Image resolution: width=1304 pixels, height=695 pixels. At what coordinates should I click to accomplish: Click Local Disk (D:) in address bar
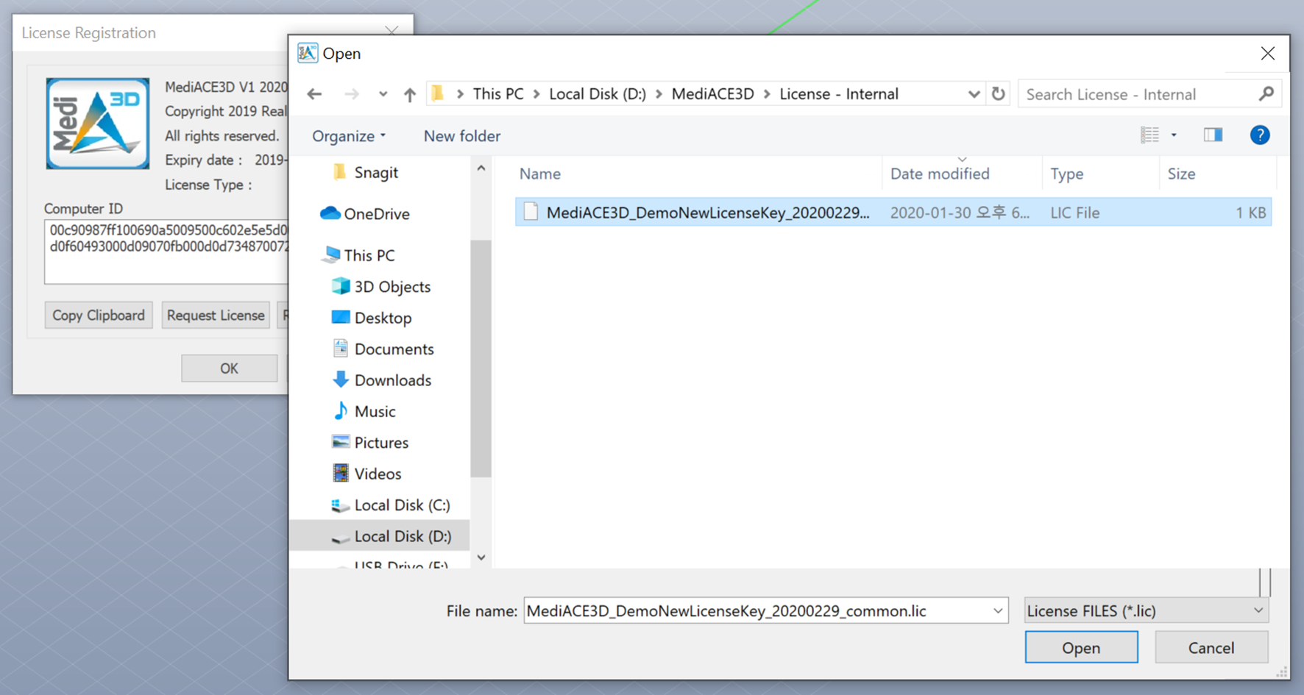tap(598, 94)
